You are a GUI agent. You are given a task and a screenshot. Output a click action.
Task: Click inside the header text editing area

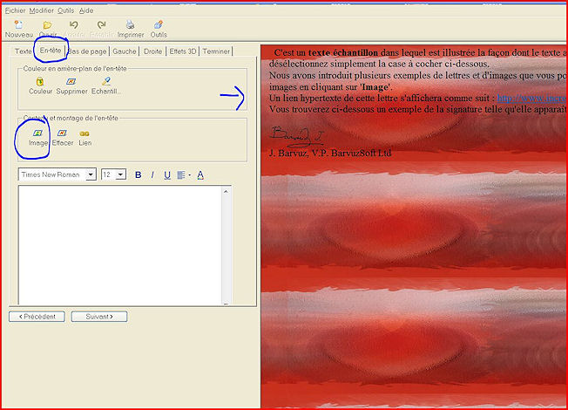(x=120, y=245)
